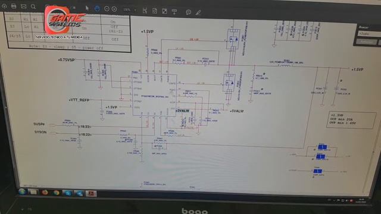Screen dimensions: 381x214
Task: Click the full screen view icon
Action: 164,11
